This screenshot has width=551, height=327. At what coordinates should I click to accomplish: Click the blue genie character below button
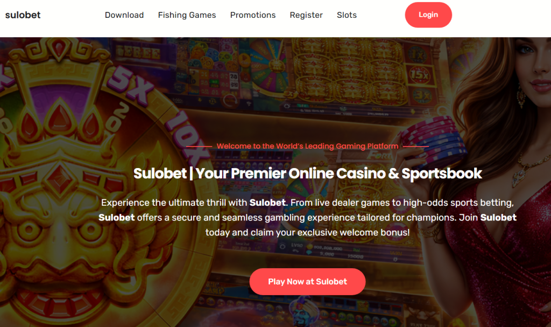303,310
